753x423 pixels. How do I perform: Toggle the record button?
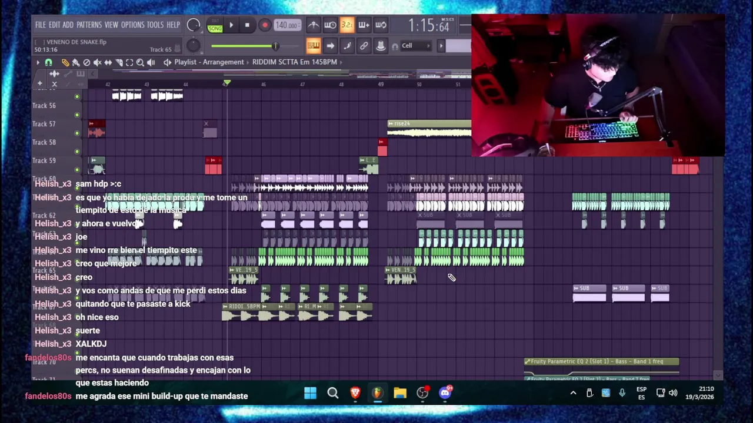(x=265, y=25)
